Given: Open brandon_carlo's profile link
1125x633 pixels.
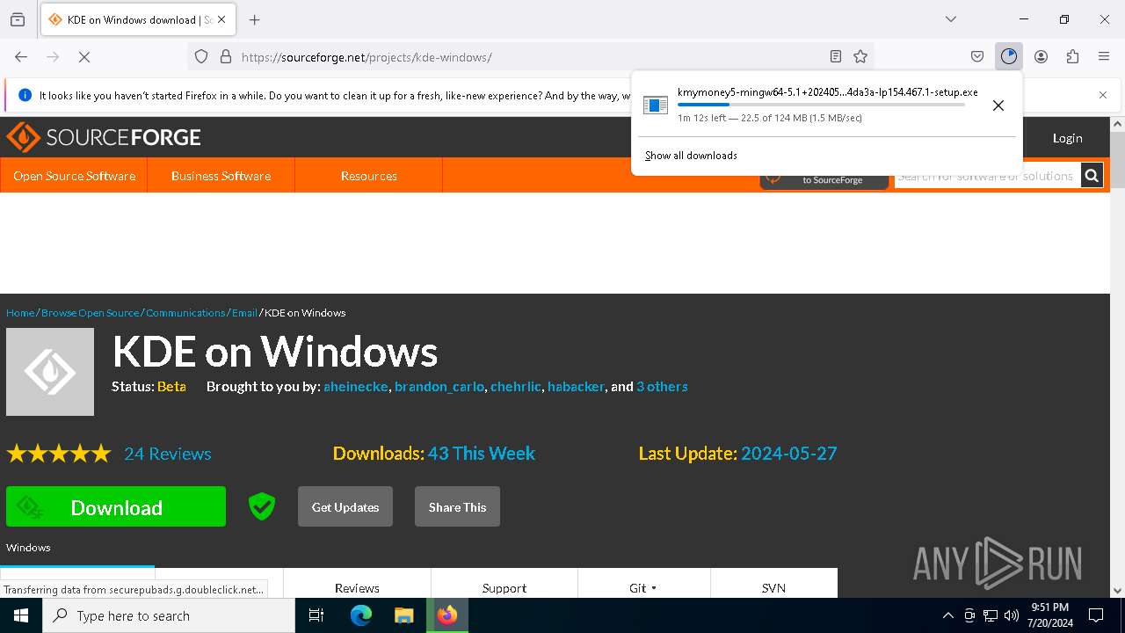Looking at the screenshot, I should click(439, 387).
